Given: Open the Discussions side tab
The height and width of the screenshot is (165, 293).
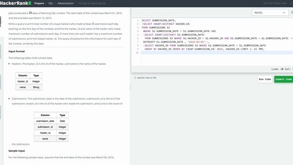Looking at the screenshot, I should (x=1, y=112).
